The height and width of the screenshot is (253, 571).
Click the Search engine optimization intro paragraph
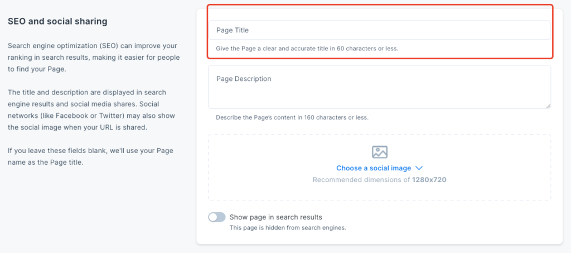point(94,58)
